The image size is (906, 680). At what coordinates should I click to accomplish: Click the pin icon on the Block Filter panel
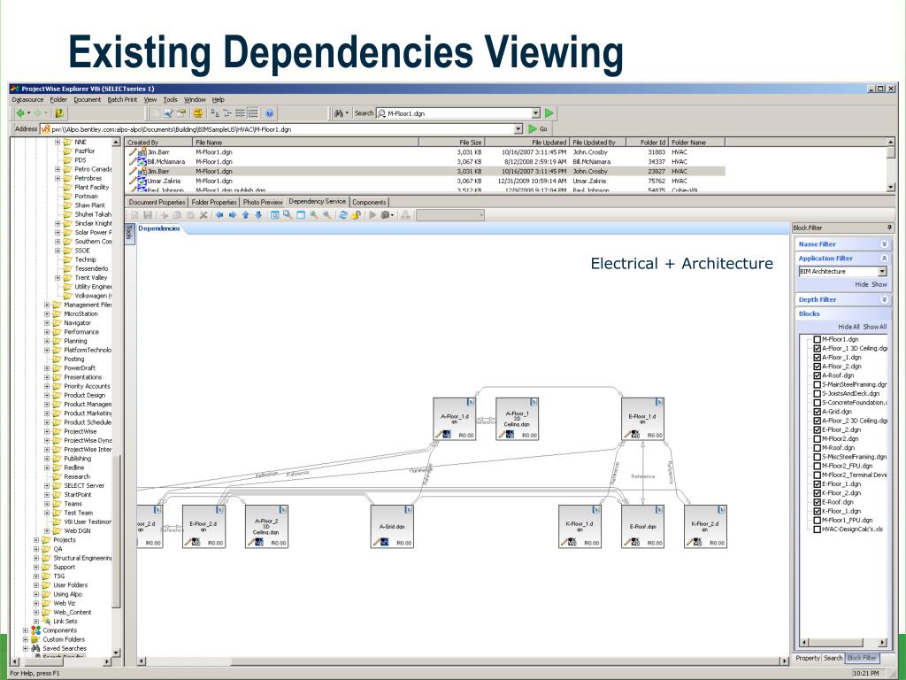(x=889, y=228)
